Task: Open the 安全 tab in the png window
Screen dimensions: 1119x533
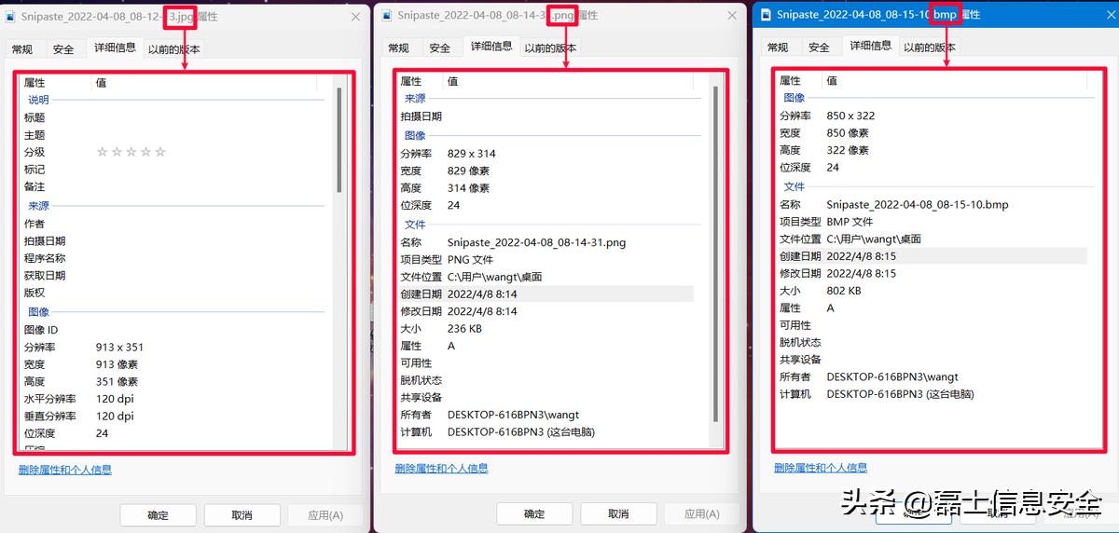Action: point(440,48)
